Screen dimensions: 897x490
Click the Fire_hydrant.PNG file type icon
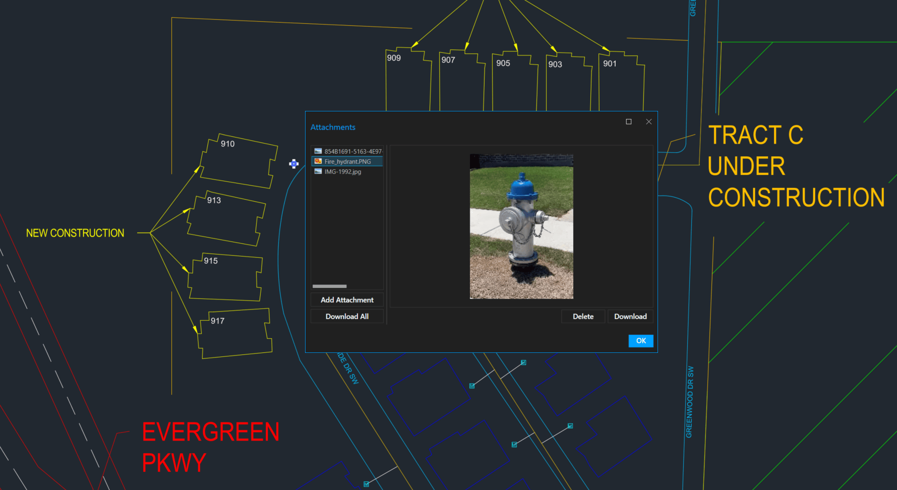(318, 161)
